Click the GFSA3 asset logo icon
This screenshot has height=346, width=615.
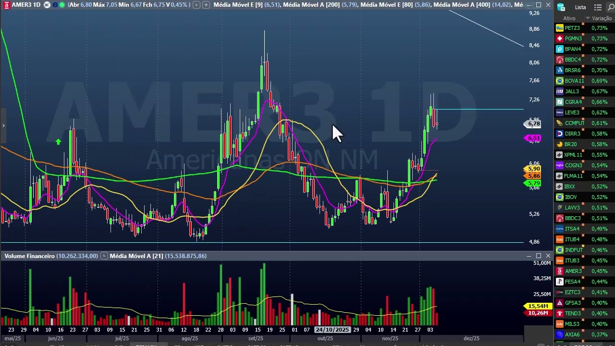(559, 303)
